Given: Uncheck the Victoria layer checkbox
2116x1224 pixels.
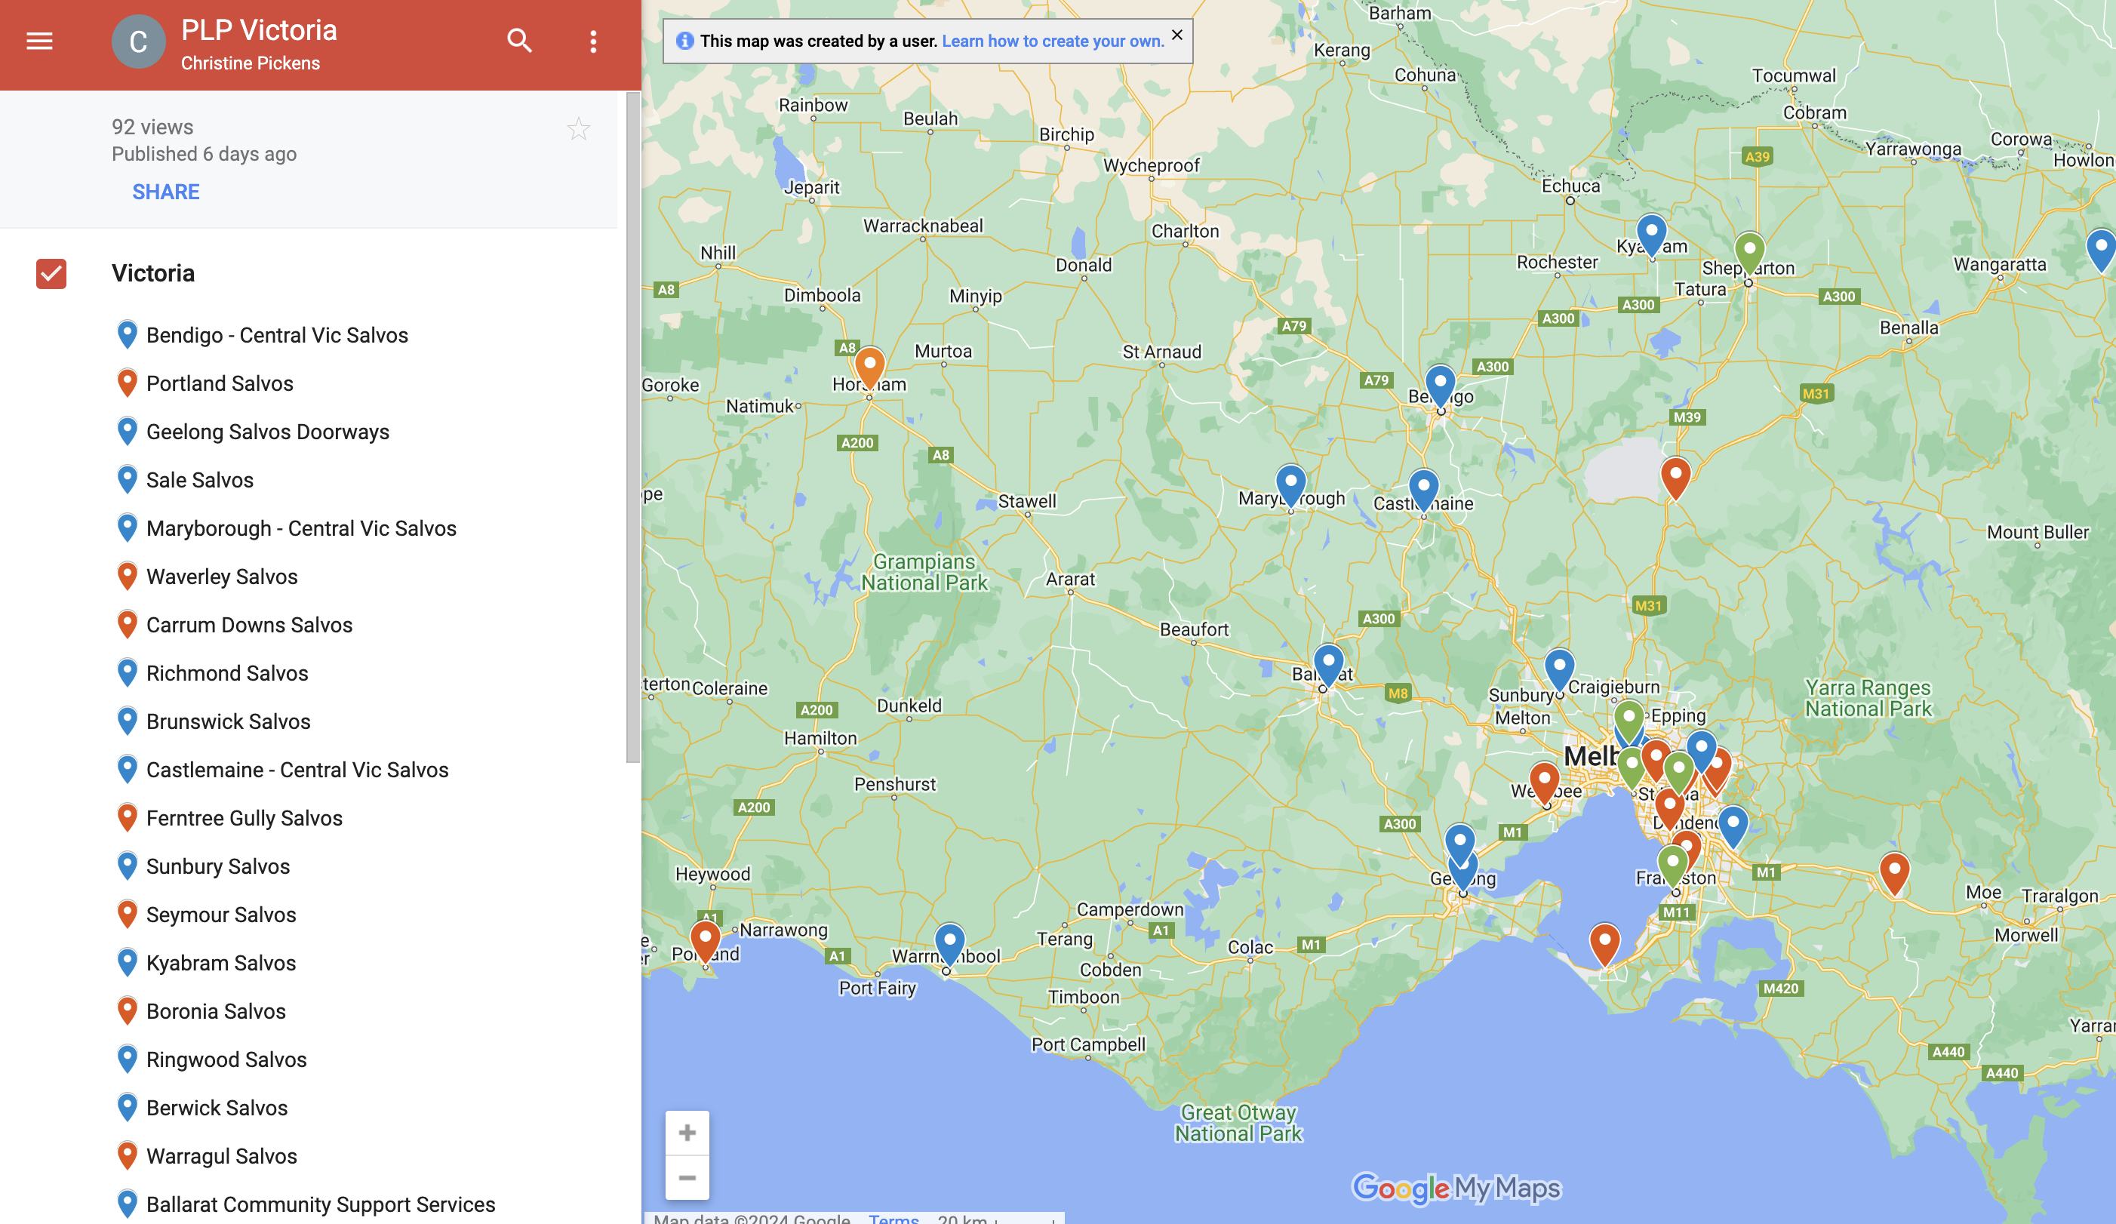Looking at the screenshot, I should (x=51, y=274).
